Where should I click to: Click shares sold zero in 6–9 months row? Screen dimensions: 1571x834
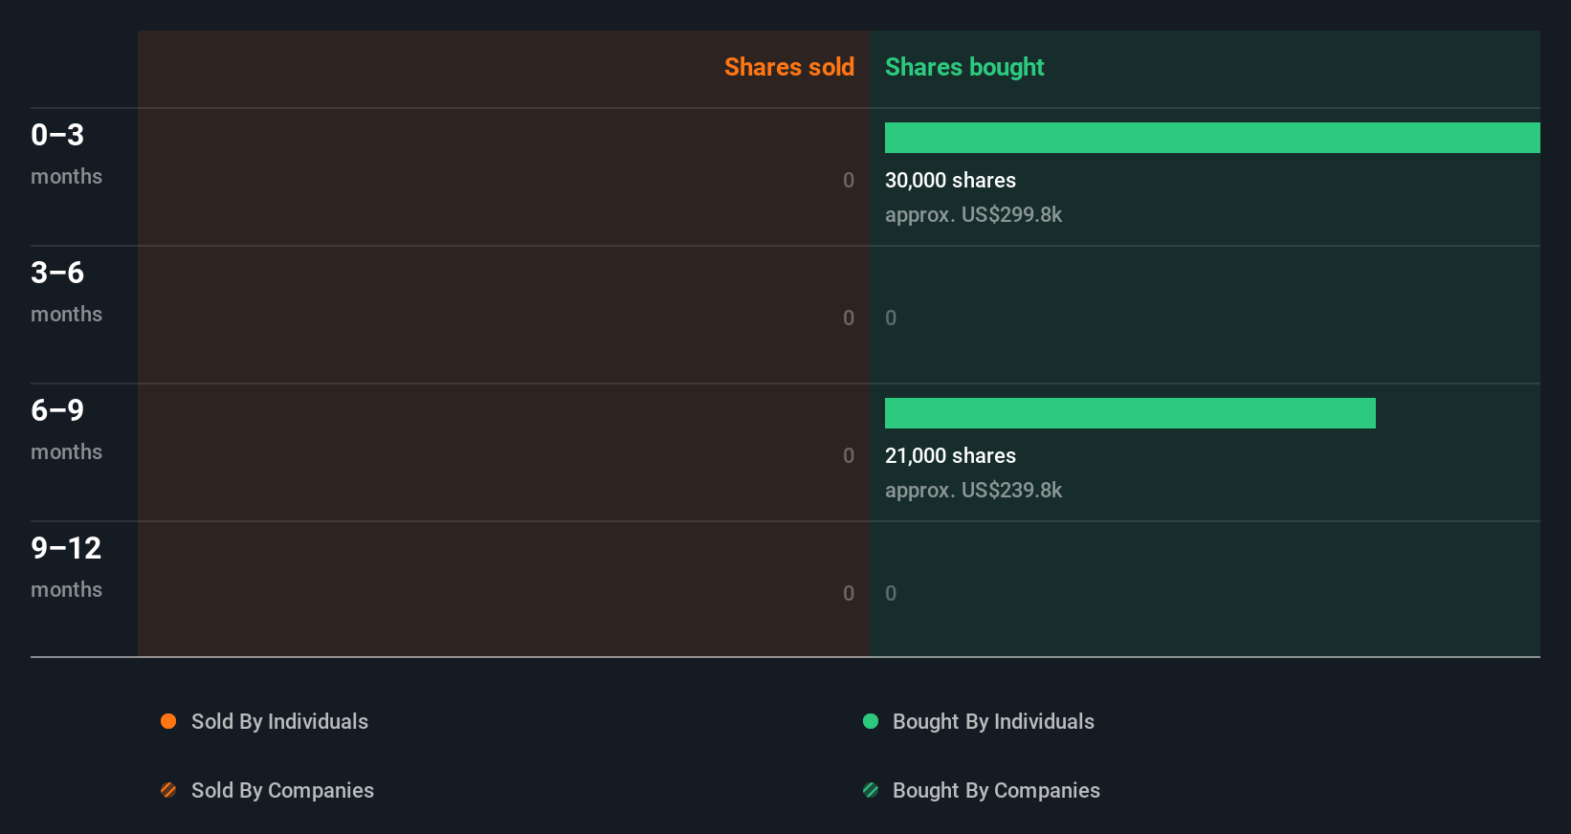click(x=849, y=455)
